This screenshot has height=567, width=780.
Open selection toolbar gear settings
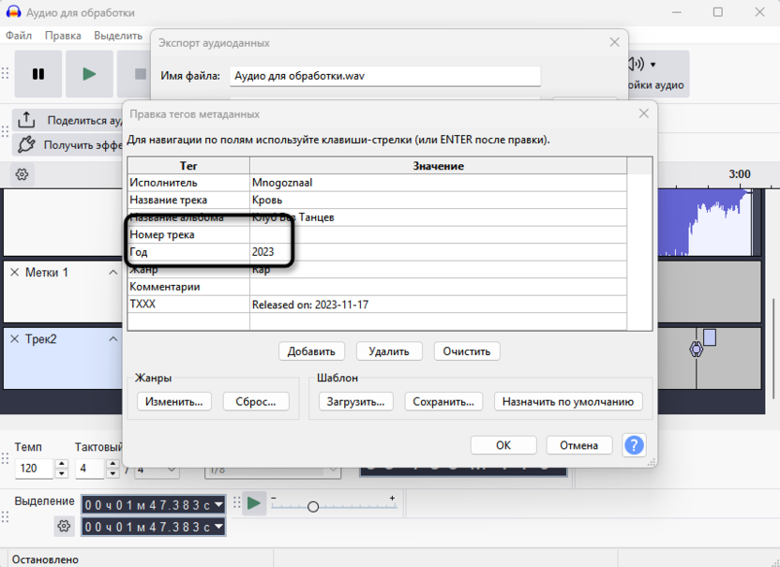tap(64, 526)
